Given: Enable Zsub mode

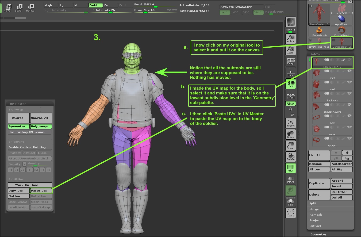Looking at the screenshot, I should [111, 5].
